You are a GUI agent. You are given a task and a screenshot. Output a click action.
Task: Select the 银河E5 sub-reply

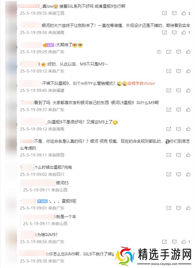[62, 183]
